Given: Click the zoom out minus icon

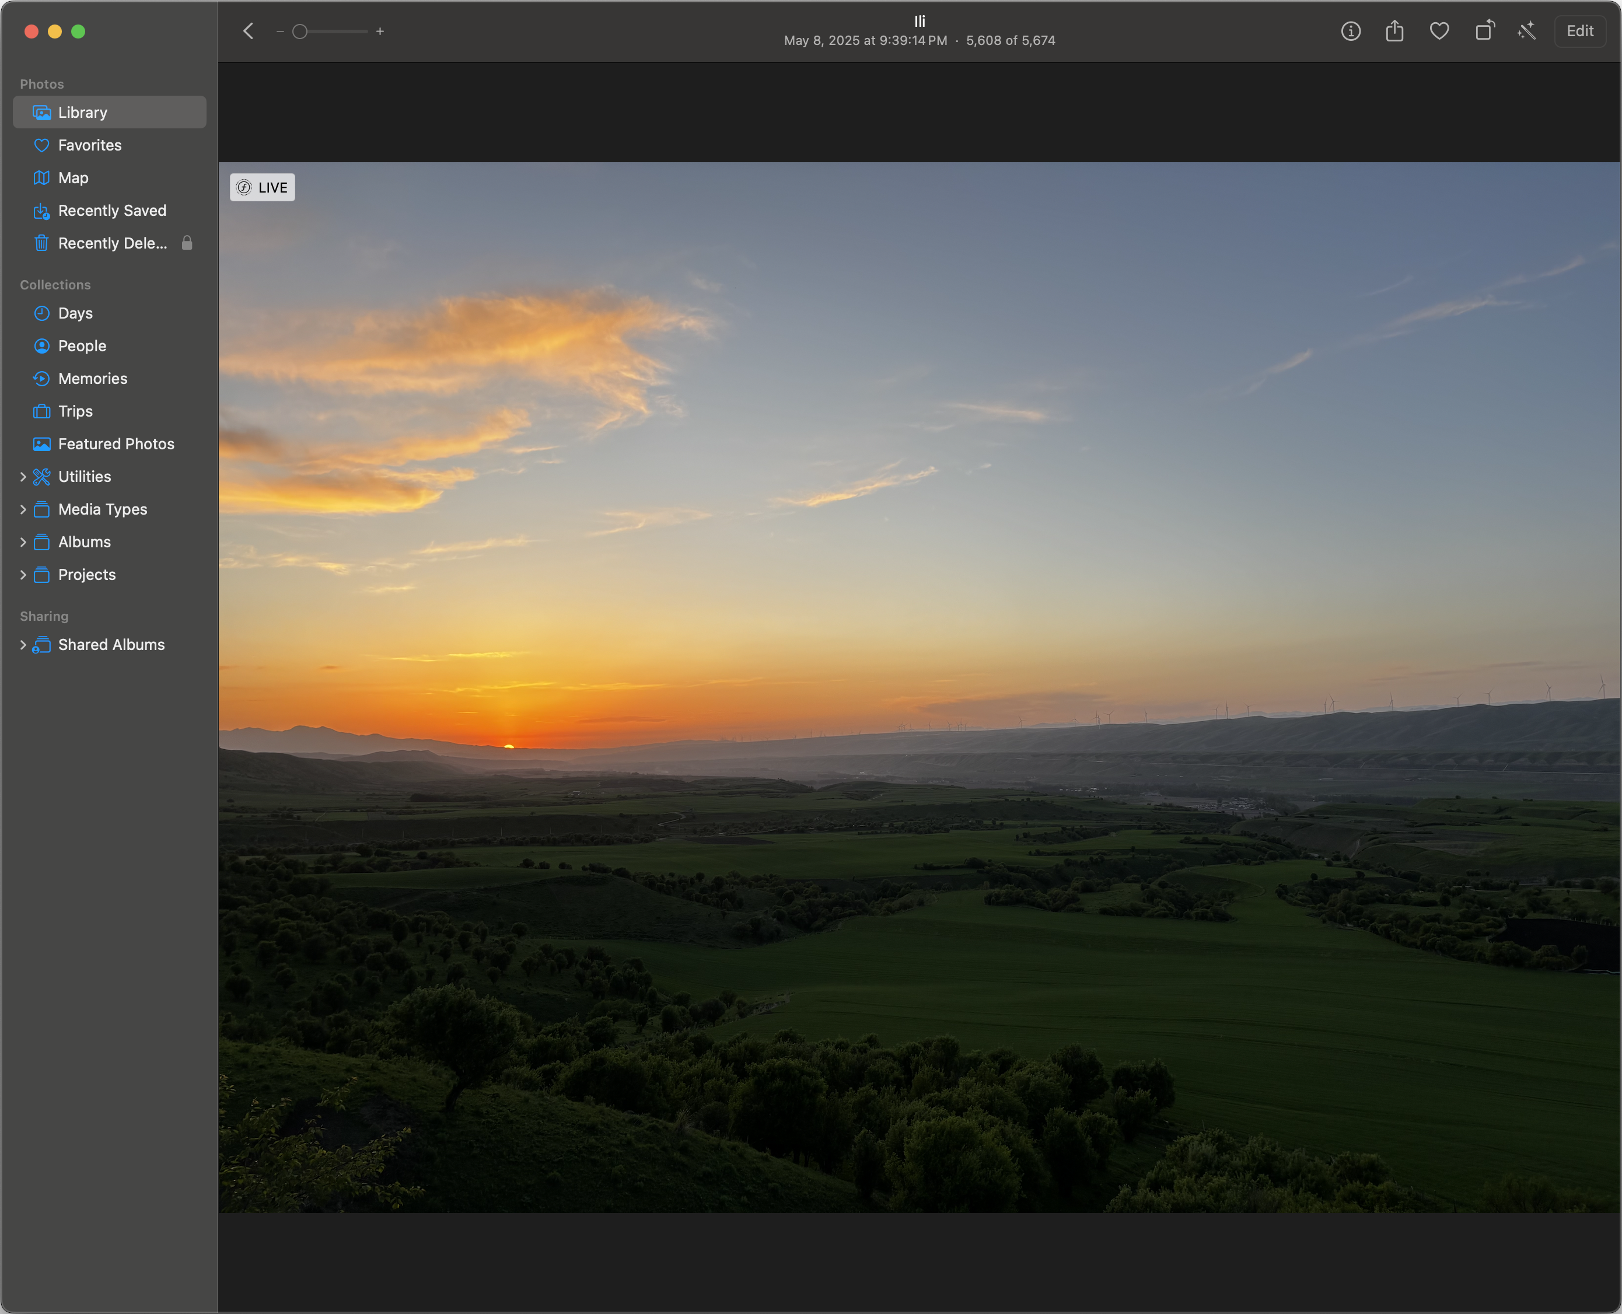Looking at the screenshot, I should (280, 31).
